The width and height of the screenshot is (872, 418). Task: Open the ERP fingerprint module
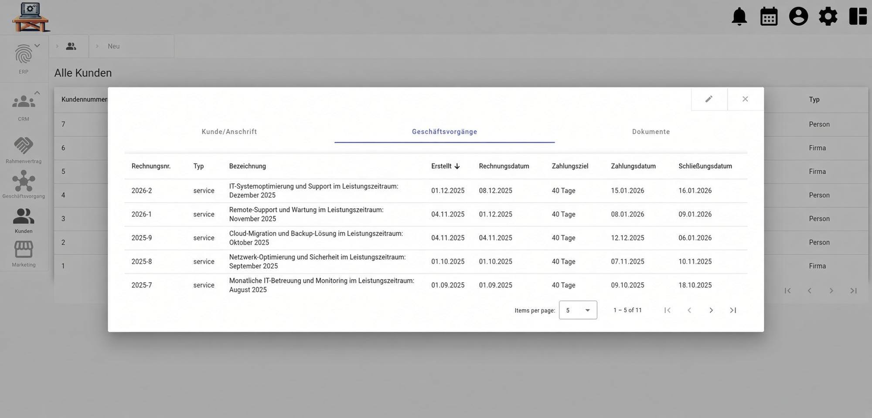pos(24,58)
